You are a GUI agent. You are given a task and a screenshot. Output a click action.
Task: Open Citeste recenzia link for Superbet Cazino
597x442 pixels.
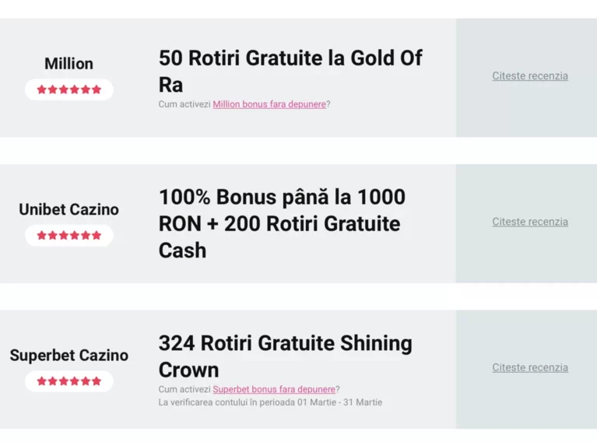tap(530, 367)
